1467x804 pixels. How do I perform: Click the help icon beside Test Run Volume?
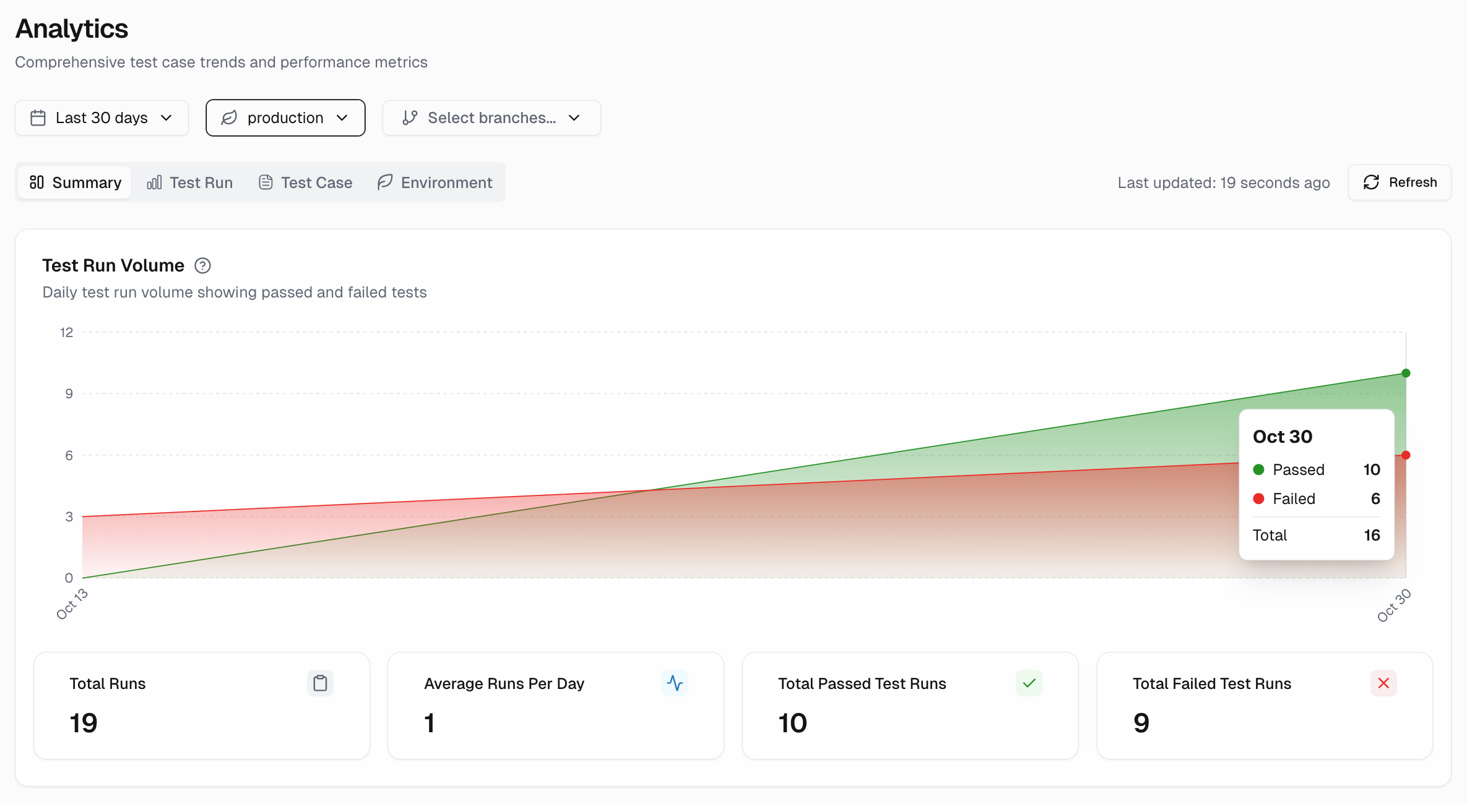click(202, 265)
